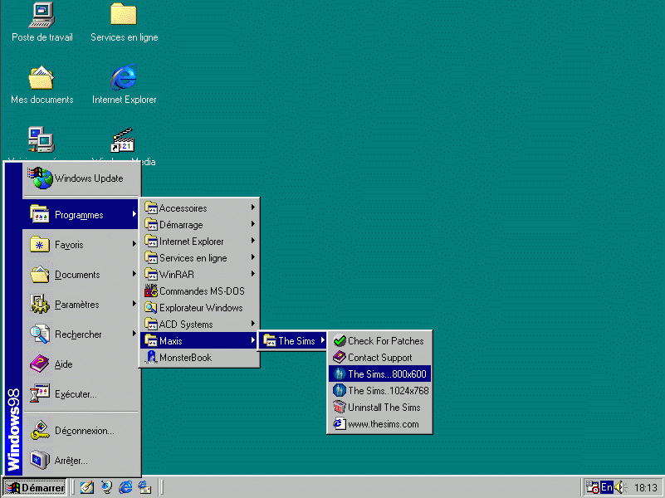Expand the WinRAR submenu arrow
This screenshot has height=498, width=665.
252,275
